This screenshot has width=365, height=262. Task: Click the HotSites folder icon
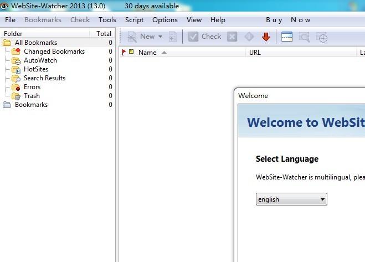point(16,69)
